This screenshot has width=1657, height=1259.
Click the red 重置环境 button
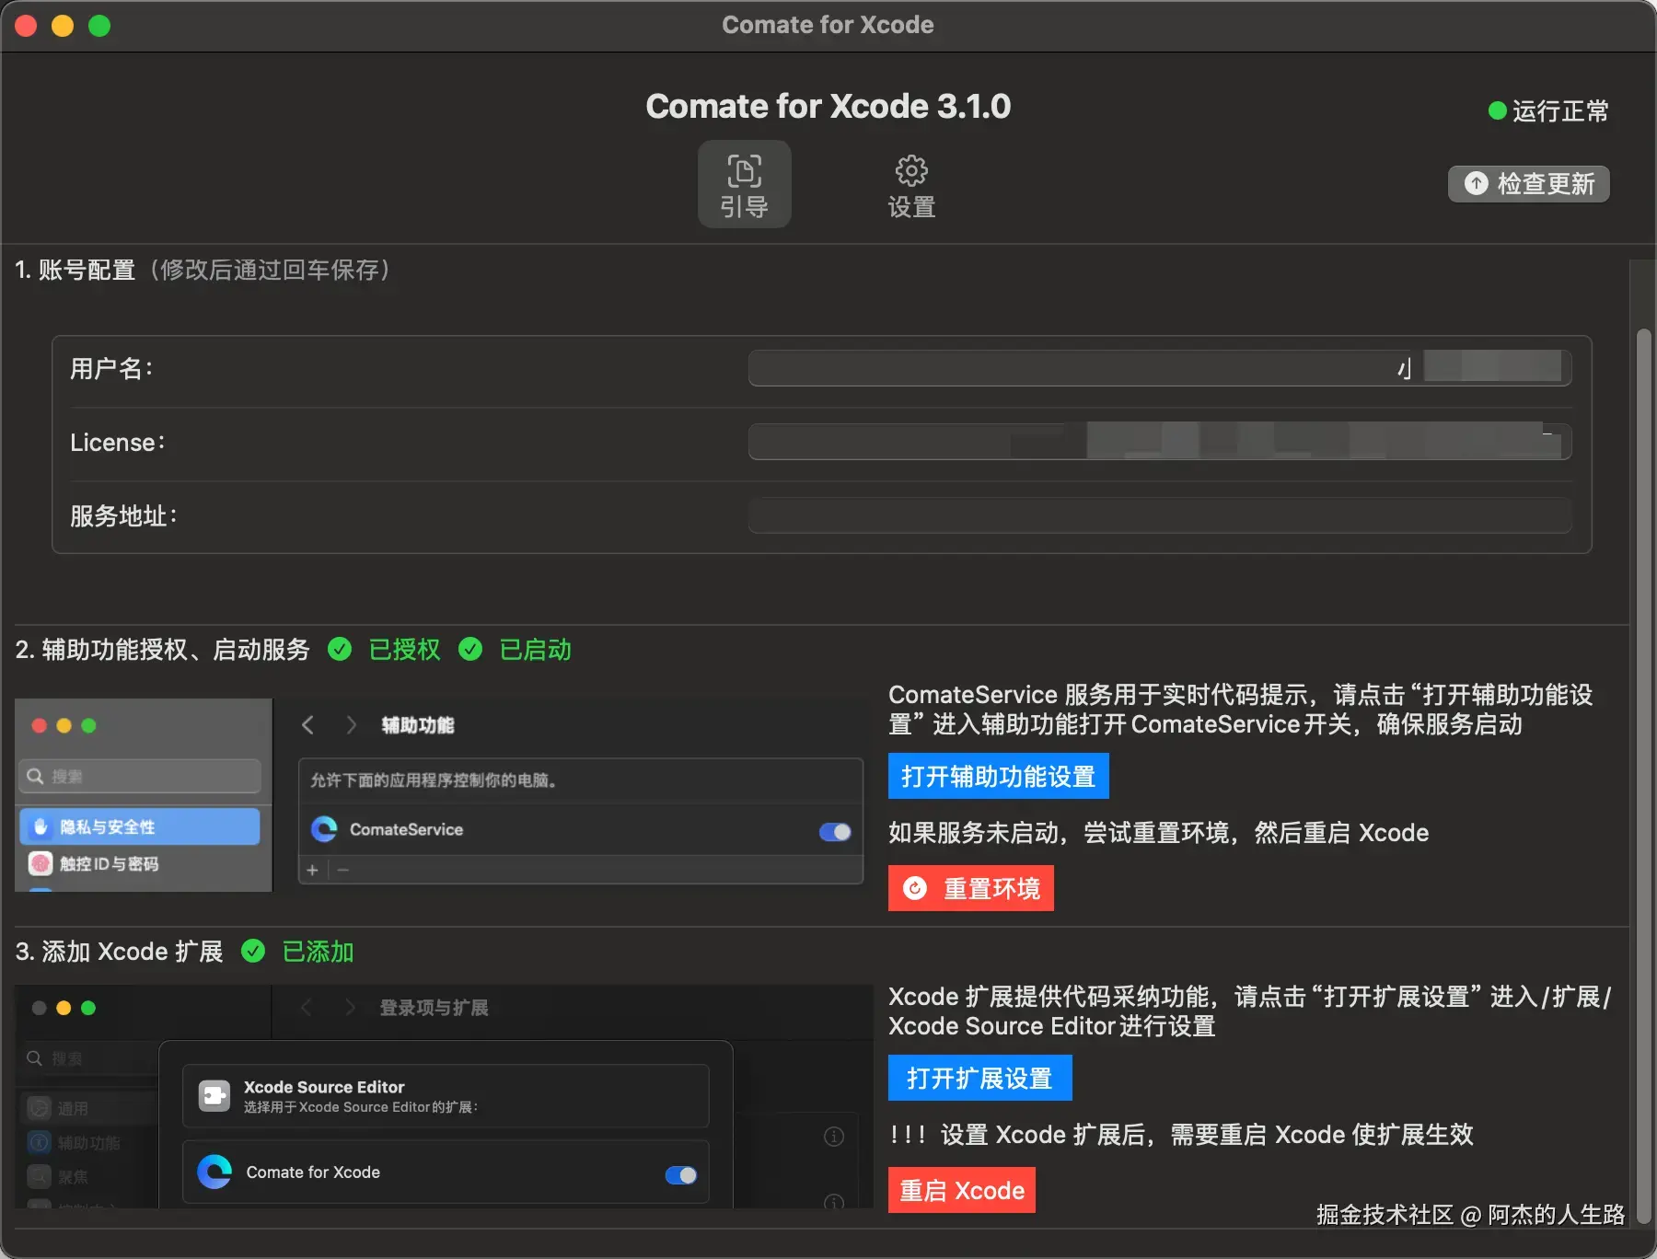click(971, 888)
